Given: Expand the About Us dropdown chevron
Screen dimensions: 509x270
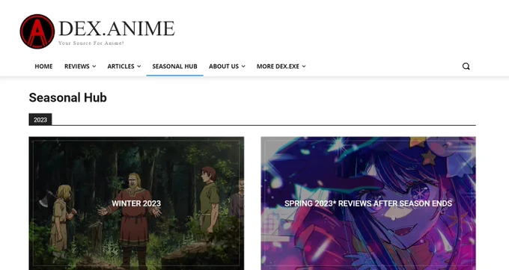Looking at the screenshot, I should (x=243, y=67).
